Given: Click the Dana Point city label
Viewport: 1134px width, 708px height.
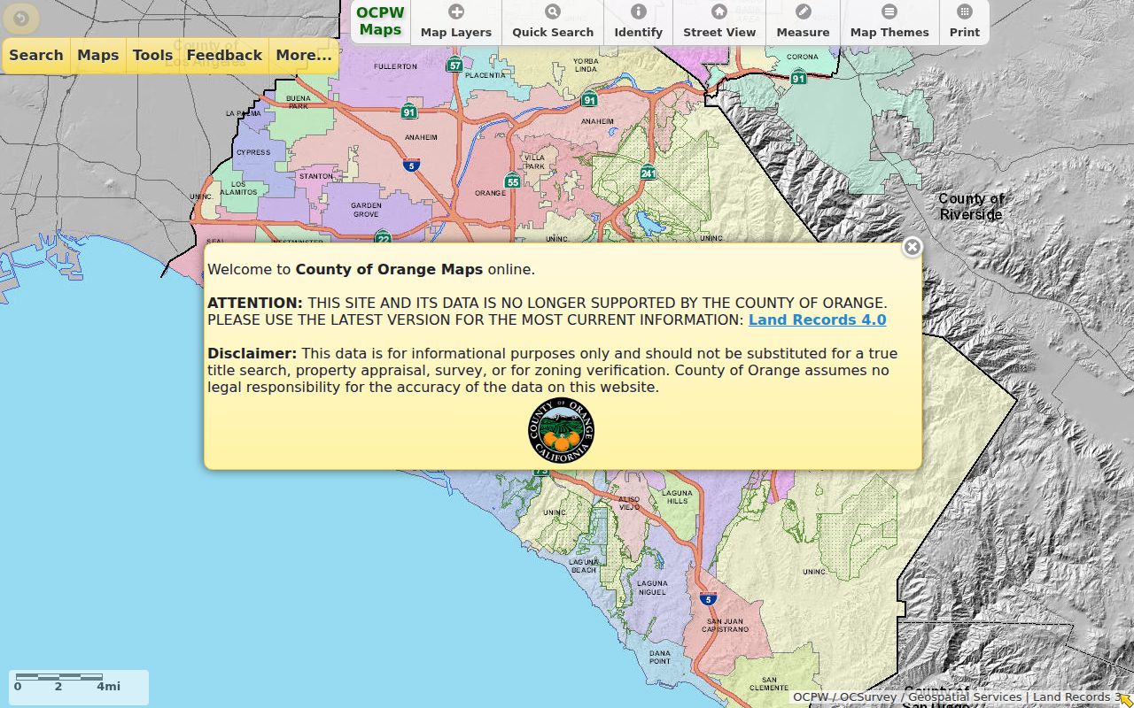Looking at the screenshot, I should 659,658.
